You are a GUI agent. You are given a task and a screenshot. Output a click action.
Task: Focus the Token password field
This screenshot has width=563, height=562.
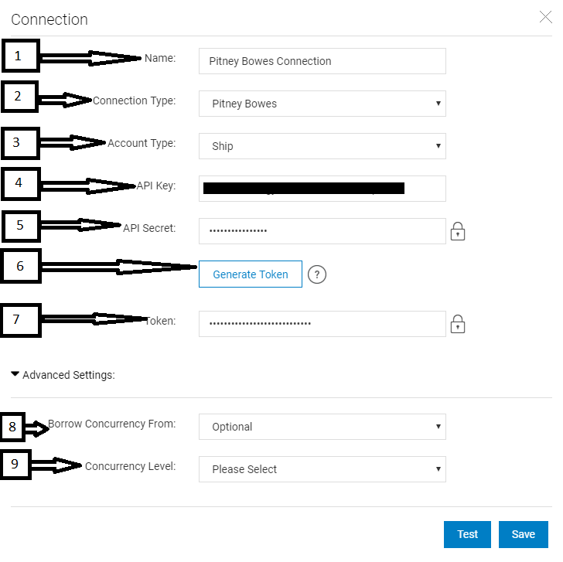[322, 324]
